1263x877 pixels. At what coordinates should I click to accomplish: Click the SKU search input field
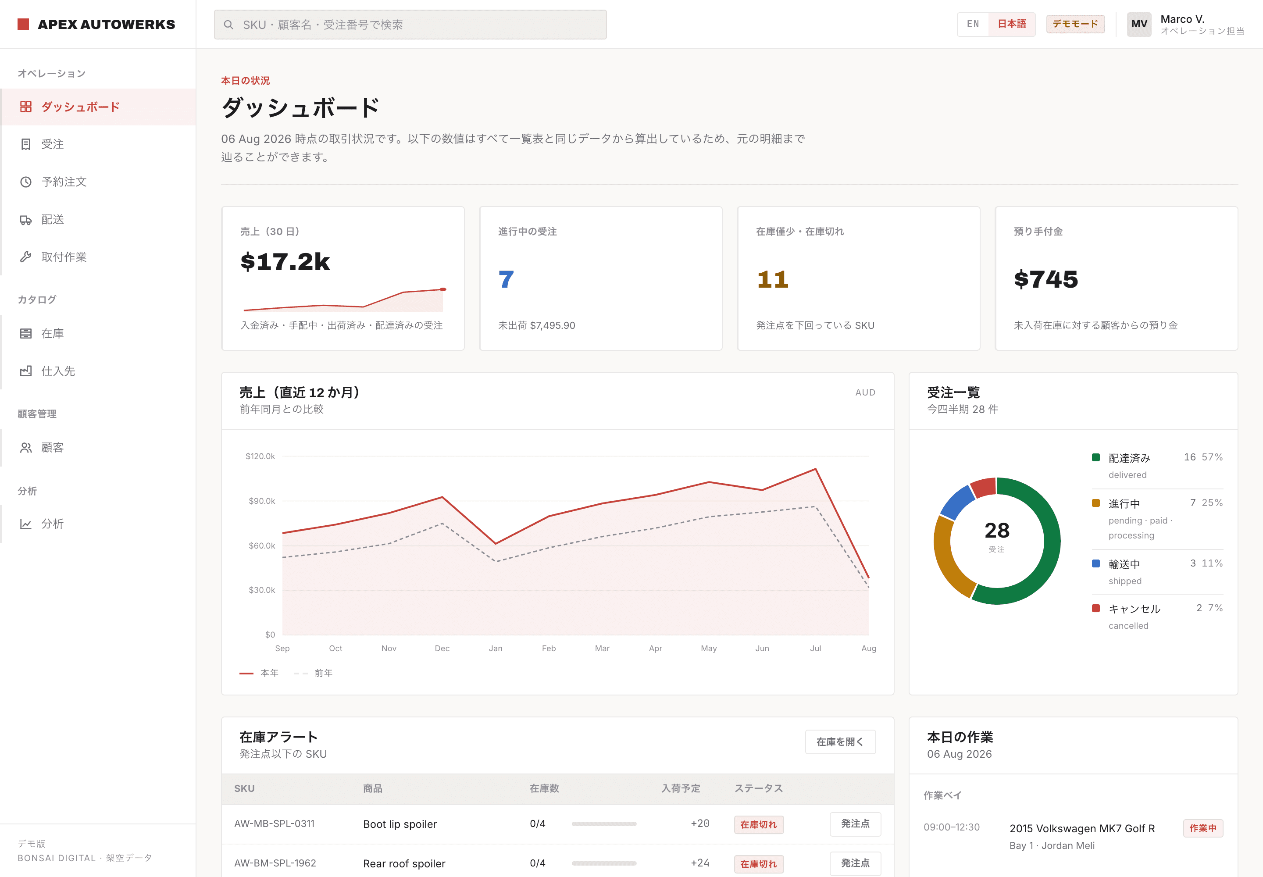410,25
